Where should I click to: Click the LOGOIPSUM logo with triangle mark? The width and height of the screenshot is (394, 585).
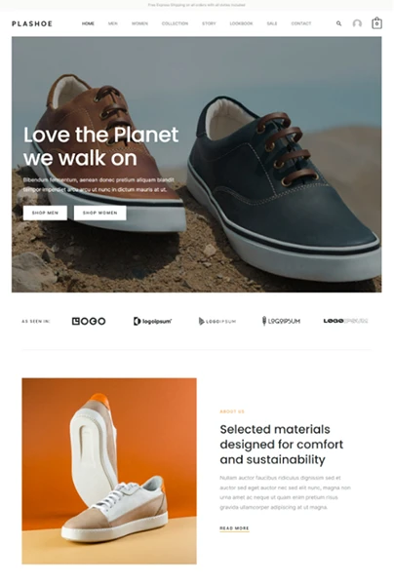tap(217, 321)
